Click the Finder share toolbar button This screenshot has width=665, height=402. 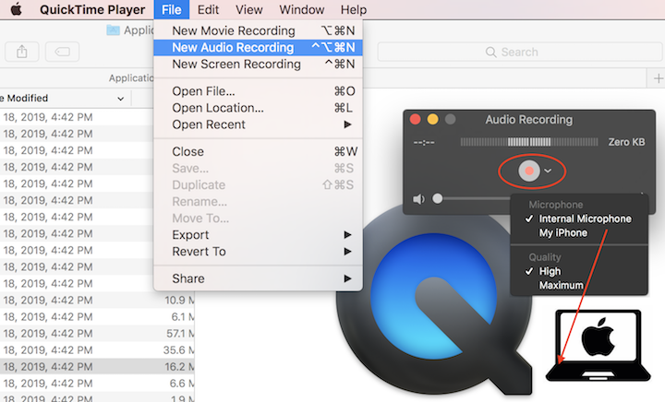tap(21, 52)
